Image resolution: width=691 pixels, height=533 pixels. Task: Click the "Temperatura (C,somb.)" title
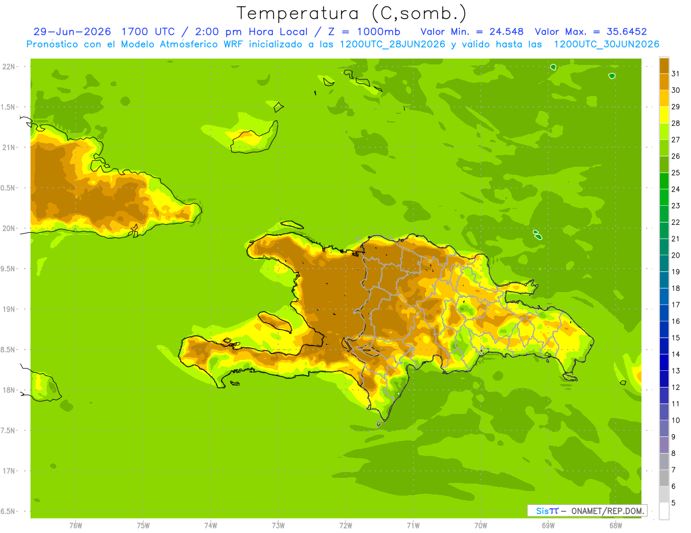[x=352, y=13]
